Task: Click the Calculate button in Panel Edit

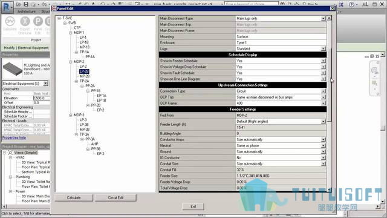Action: (74, 198)
